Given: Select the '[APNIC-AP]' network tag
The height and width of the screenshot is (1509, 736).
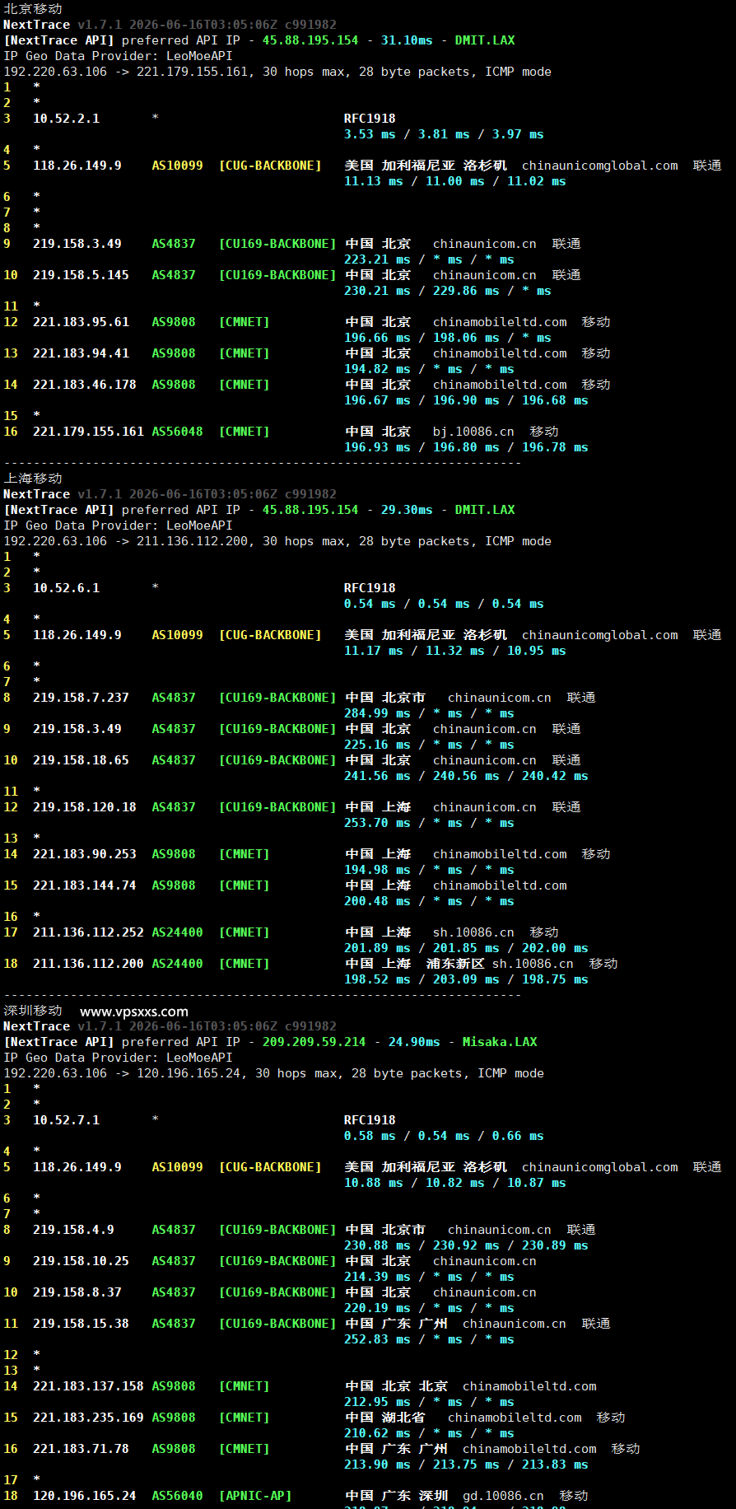Looking at the screenshot, I should [x=255, y=1495].
